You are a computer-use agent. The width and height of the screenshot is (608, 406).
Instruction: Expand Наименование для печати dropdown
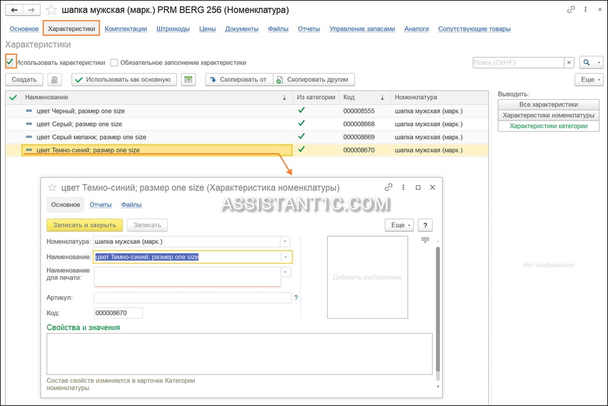tap(286, 272)
